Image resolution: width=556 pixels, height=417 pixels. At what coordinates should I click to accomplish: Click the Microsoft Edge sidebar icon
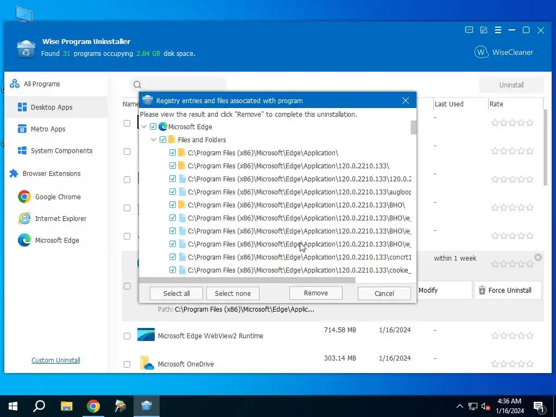(x=24, y=241)
